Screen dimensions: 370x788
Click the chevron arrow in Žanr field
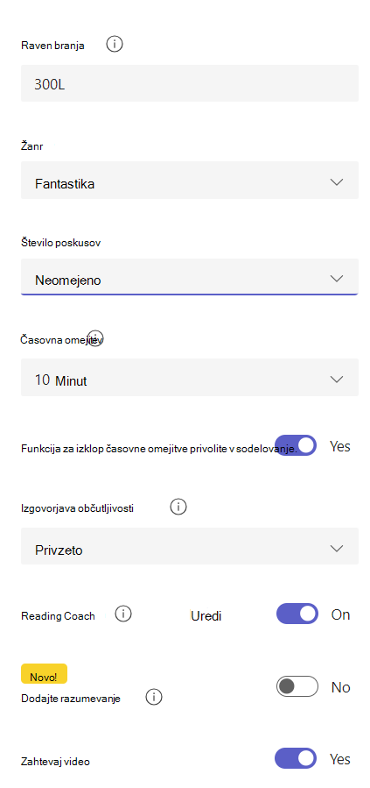click(x=337, y=182)
